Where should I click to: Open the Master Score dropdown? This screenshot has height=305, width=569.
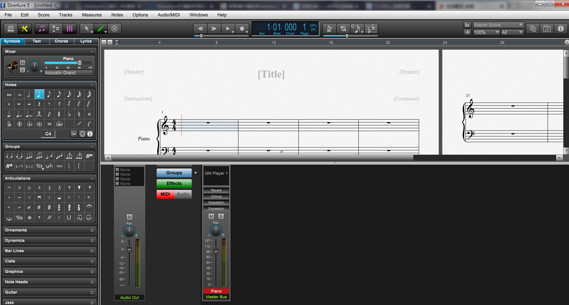(498, 25)
